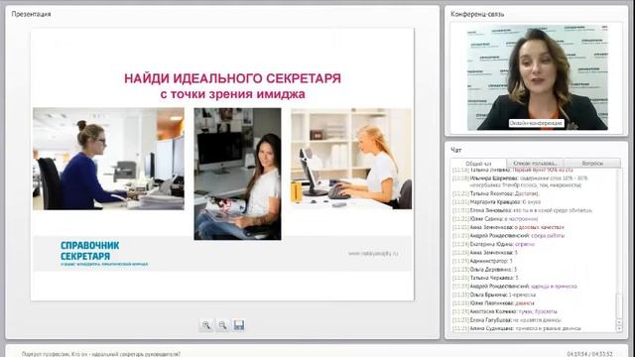This screenshot has height=357, width=635.
Task: Save the presentation with the floppy disk icon
Action: pyautogui.click(x=239, y=325)
